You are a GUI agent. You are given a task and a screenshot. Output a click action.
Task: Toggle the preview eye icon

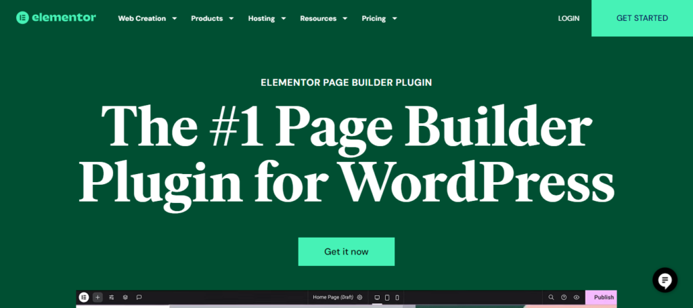(577, 297)
